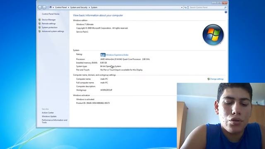Open Control Panel Home link

(x=51, y=14)
